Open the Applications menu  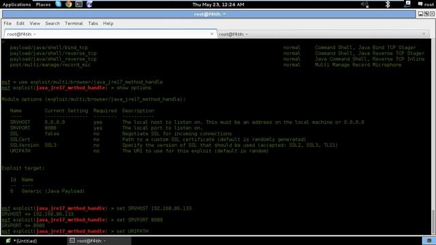16,5
